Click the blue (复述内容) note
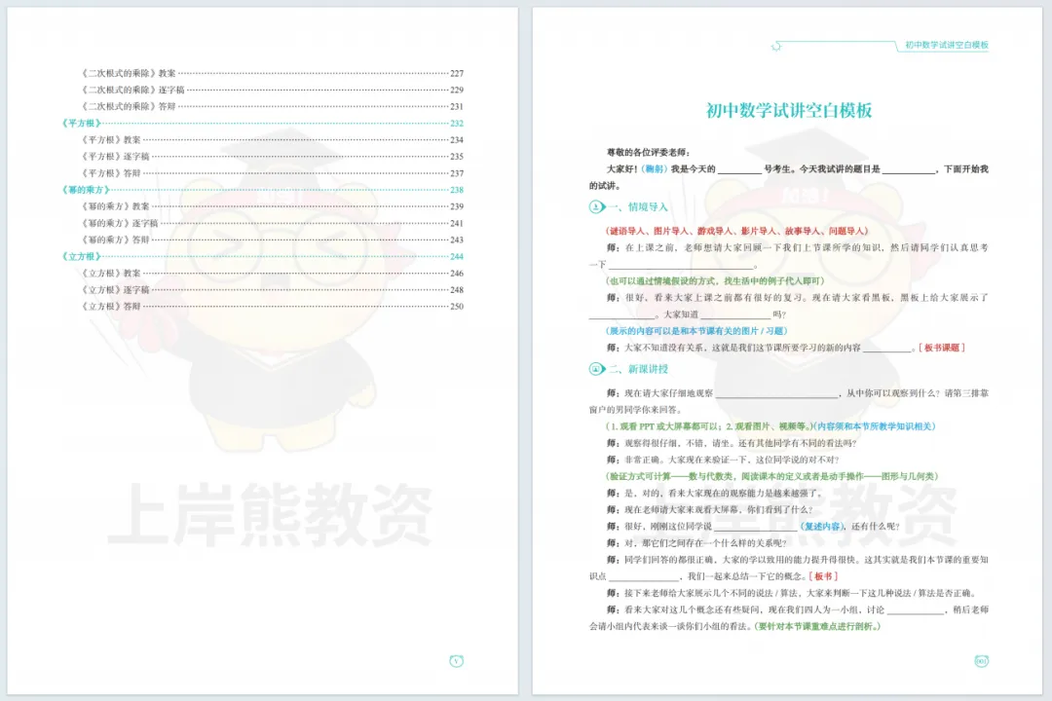Screen dimensions: 1052x701 click(822, 527)
